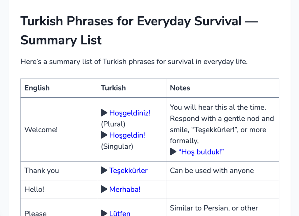The height and width of the screenshot is (216, 299).
Task: Click the Merhaba! link
Action: coord(125,189)
